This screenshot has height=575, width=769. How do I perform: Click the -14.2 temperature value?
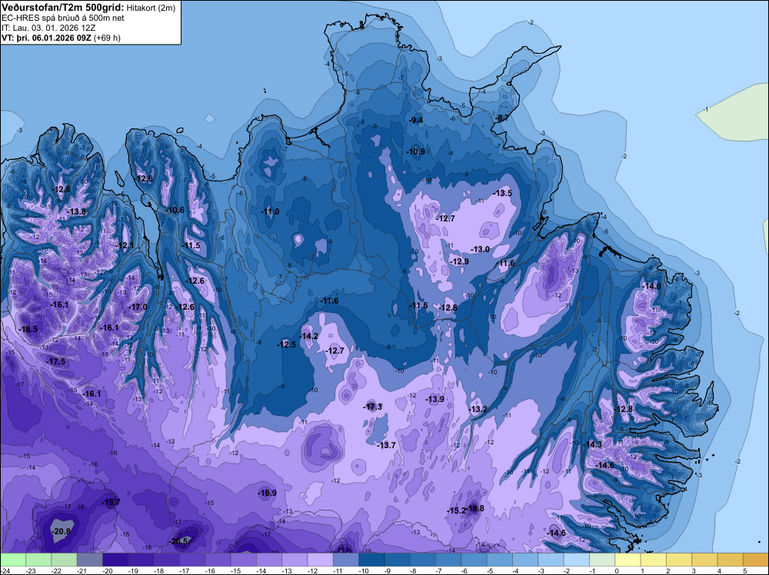(309, 336)
